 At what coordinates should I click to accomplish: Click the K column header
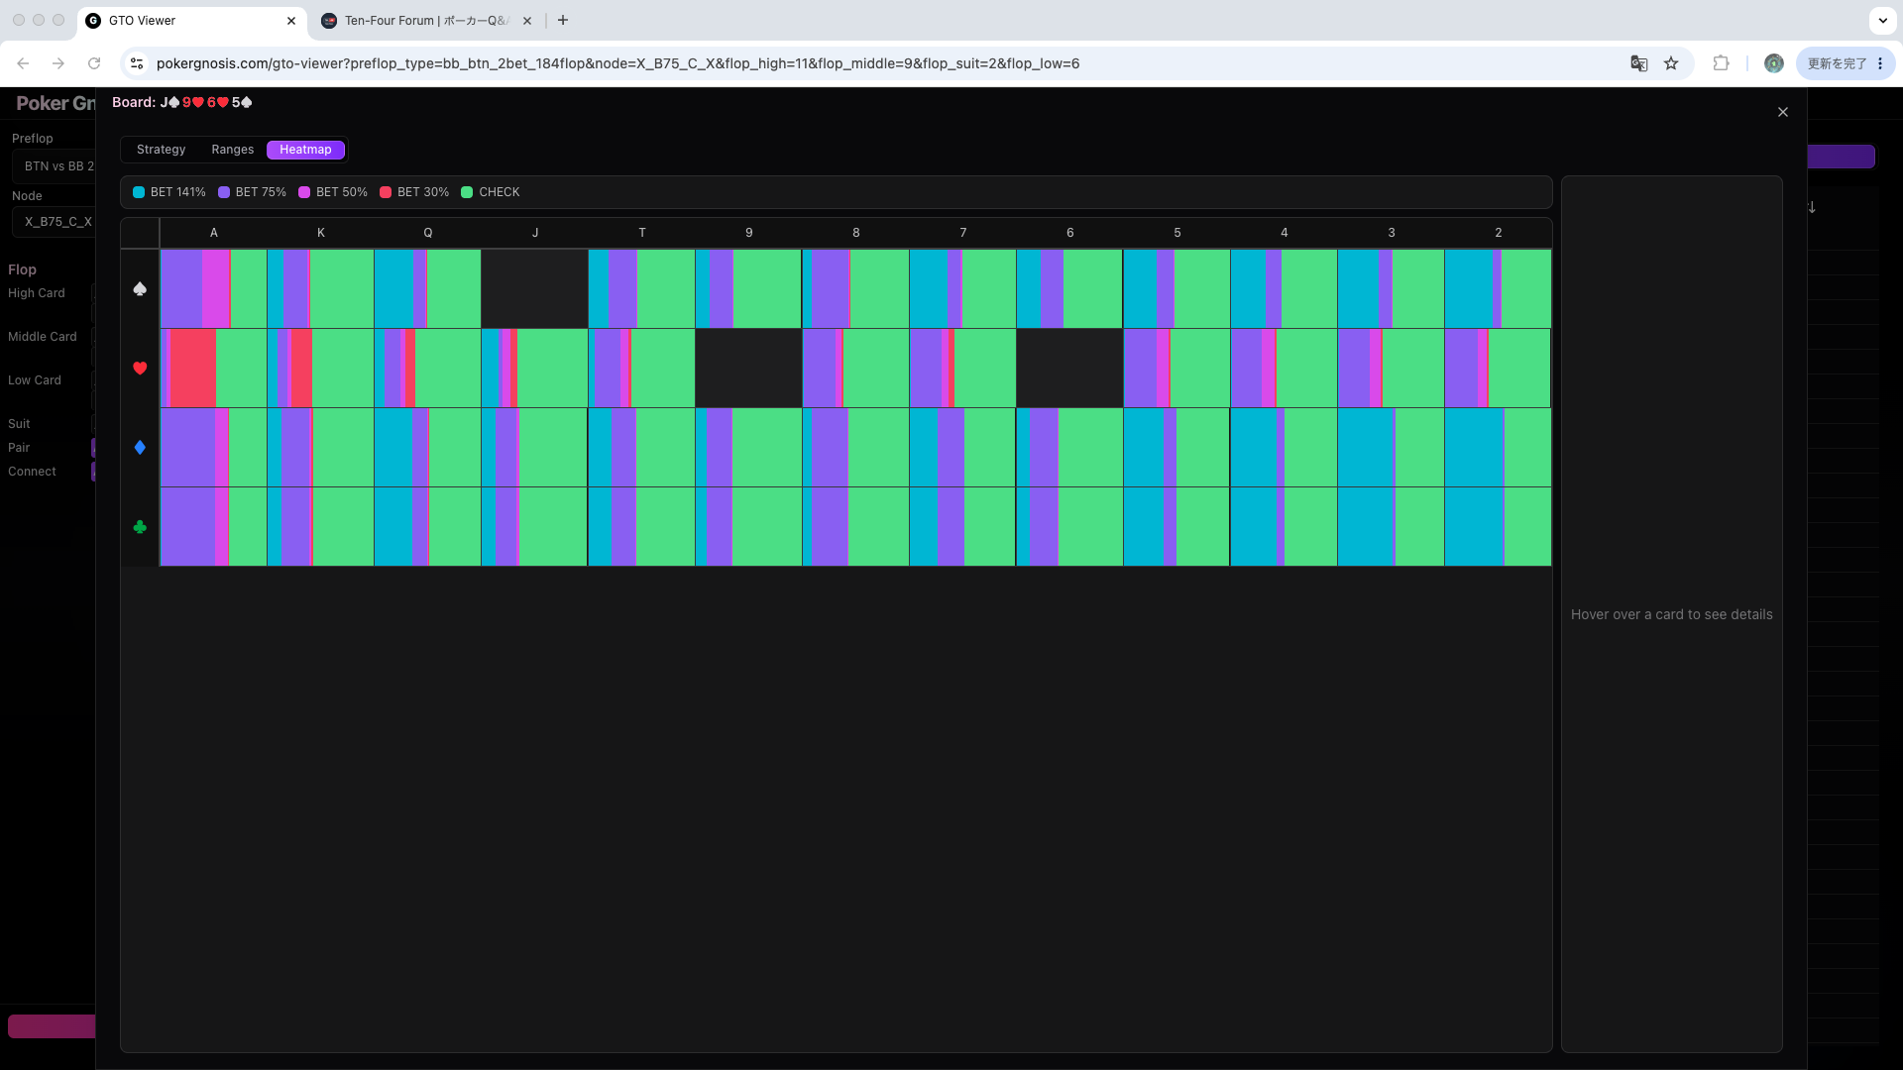320,233
